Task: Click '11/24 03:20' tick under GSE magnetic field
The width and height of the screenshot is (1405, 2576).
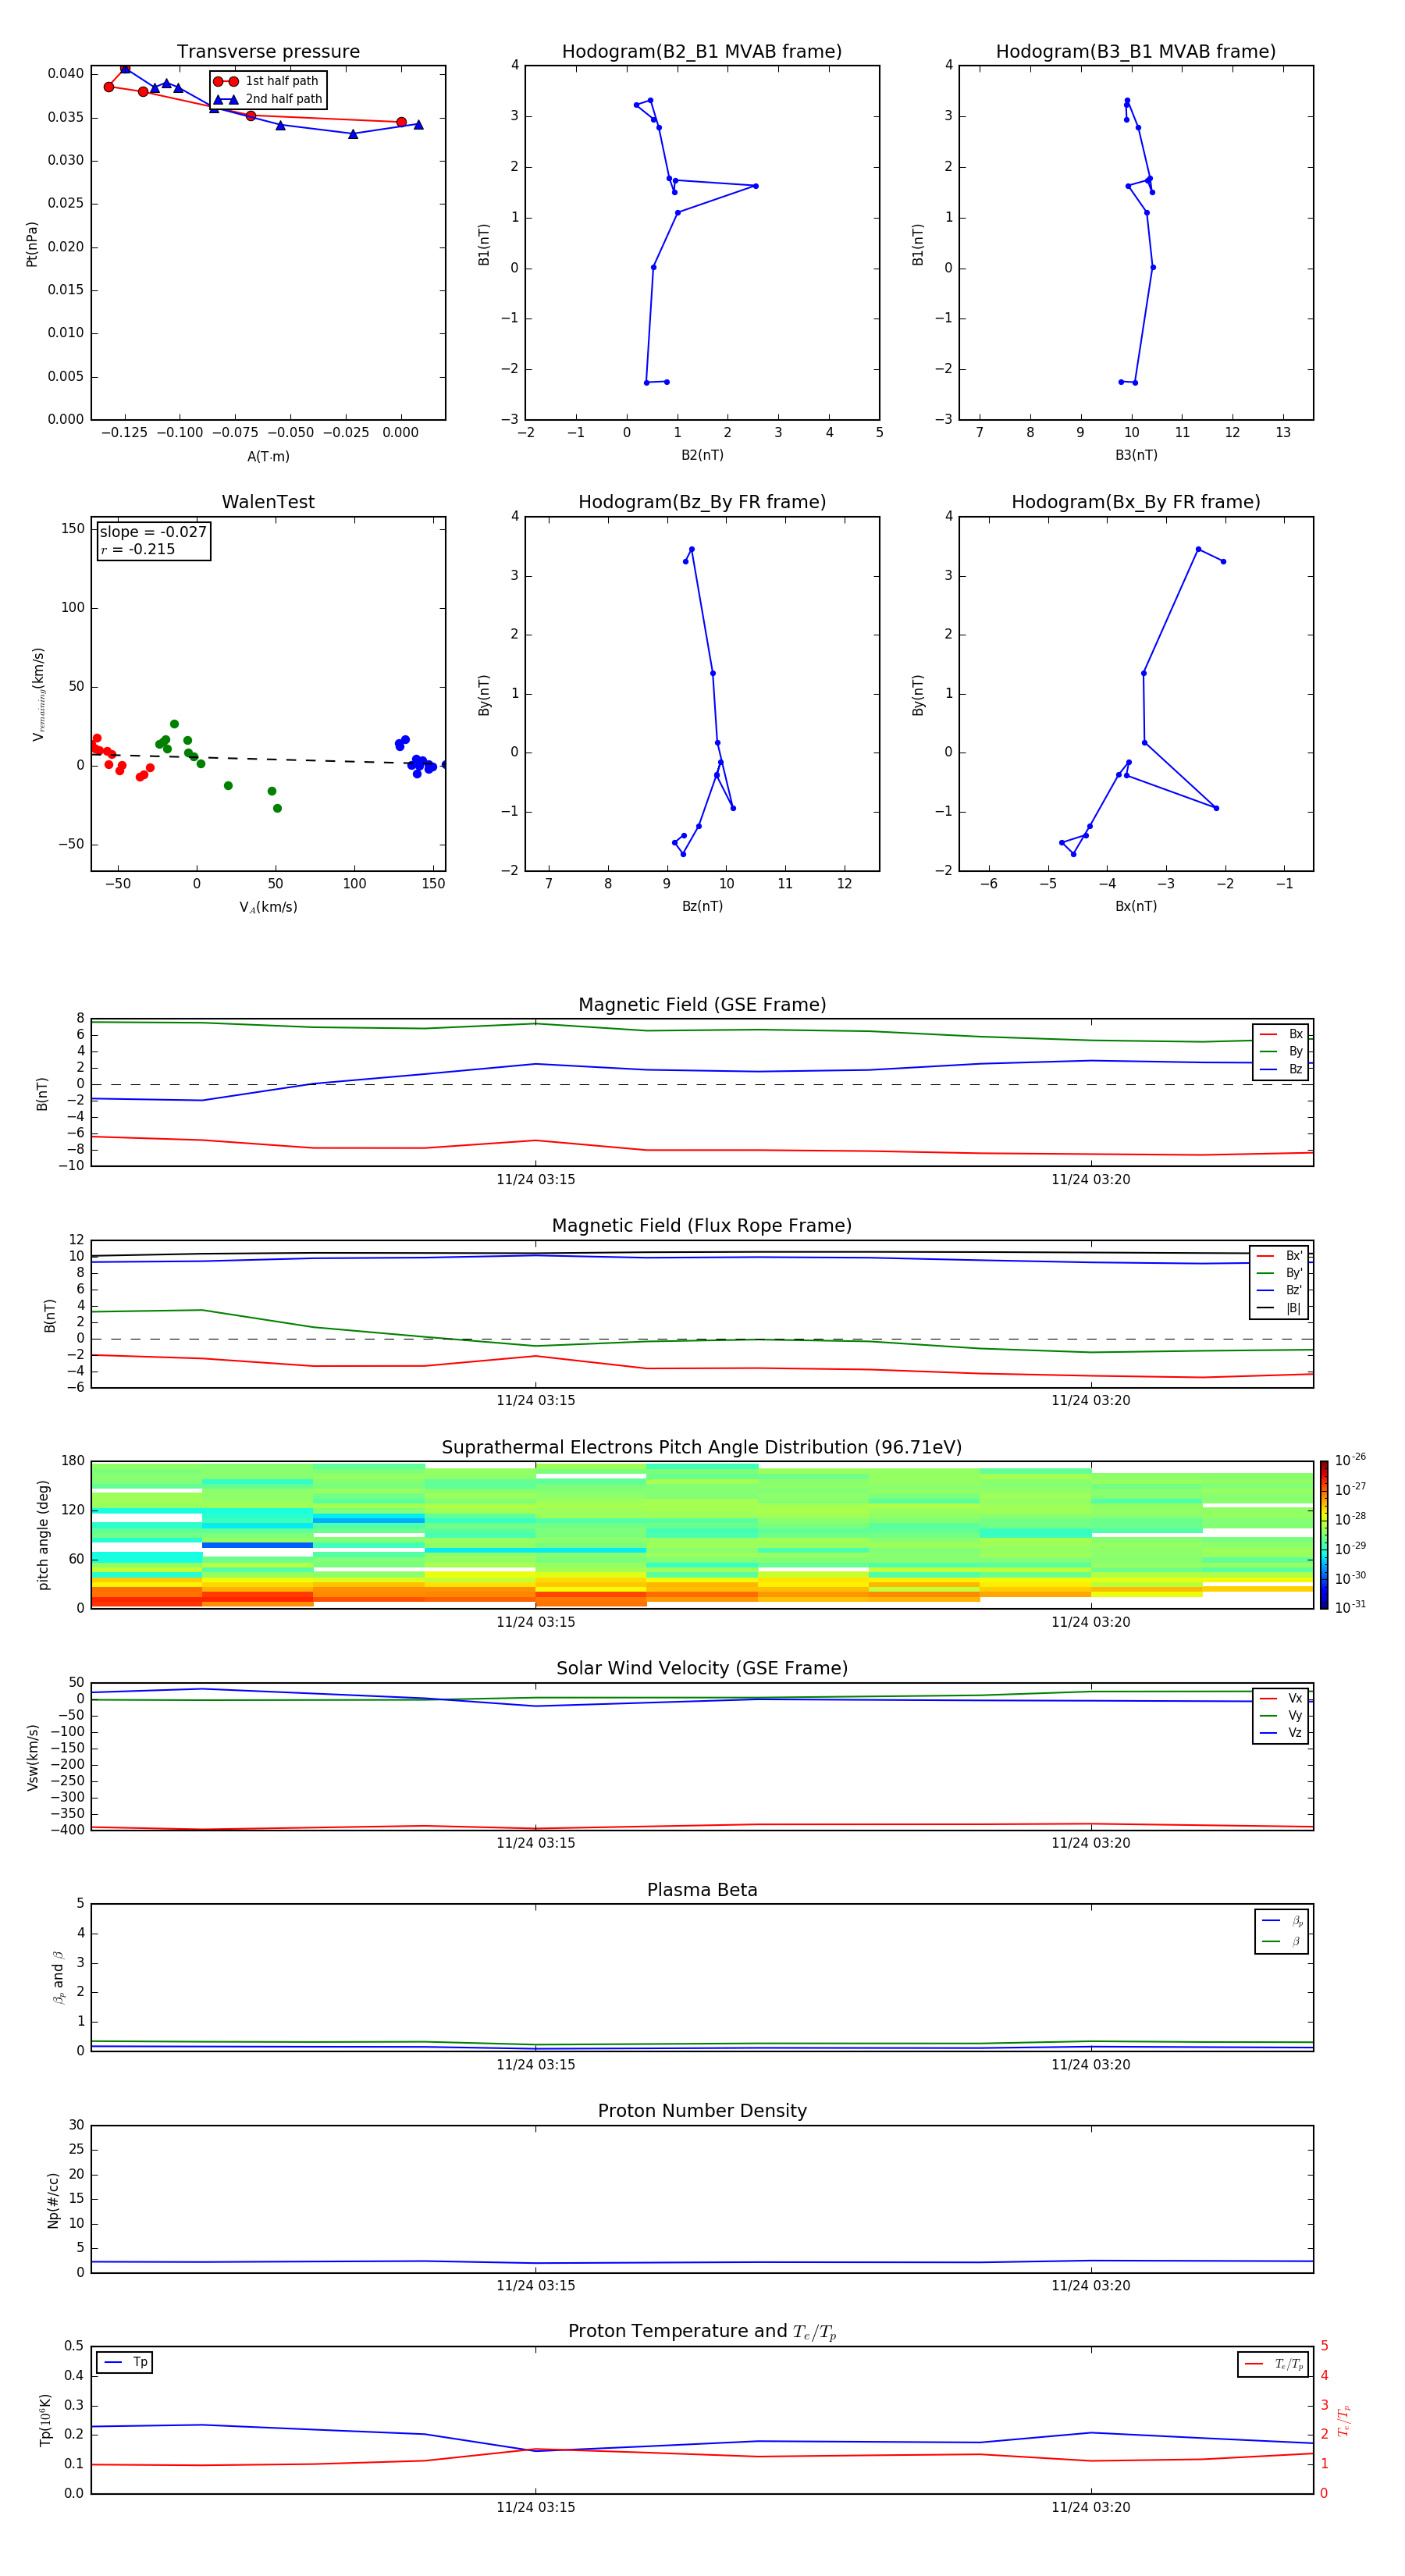Action: pyautogui.click(x=1091, y=1180)
